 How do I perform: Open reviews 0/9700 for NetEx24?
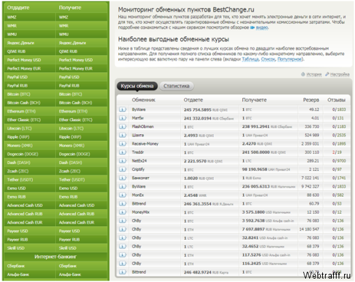(339, 161)
